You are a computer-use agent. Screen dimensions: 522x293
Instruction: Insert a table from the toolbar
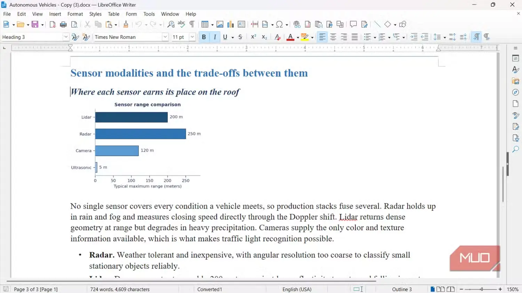[205, 24]
